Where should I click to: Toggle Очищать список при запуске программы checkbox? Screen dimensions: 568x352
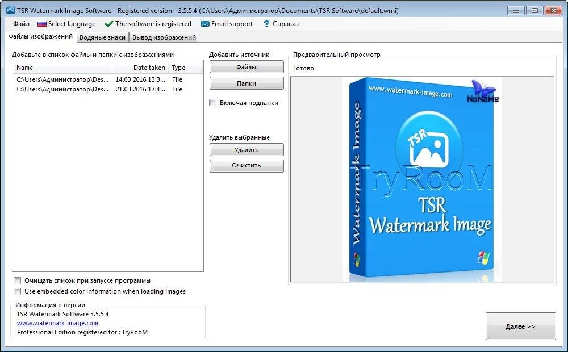click(x=18, y=280)
